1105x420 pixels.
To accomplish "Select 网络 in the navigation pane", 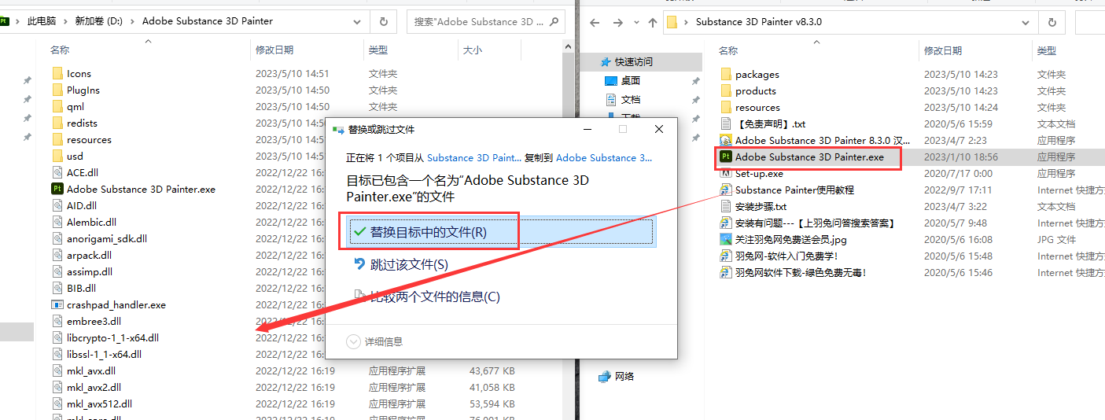I will tap(624, 376).
